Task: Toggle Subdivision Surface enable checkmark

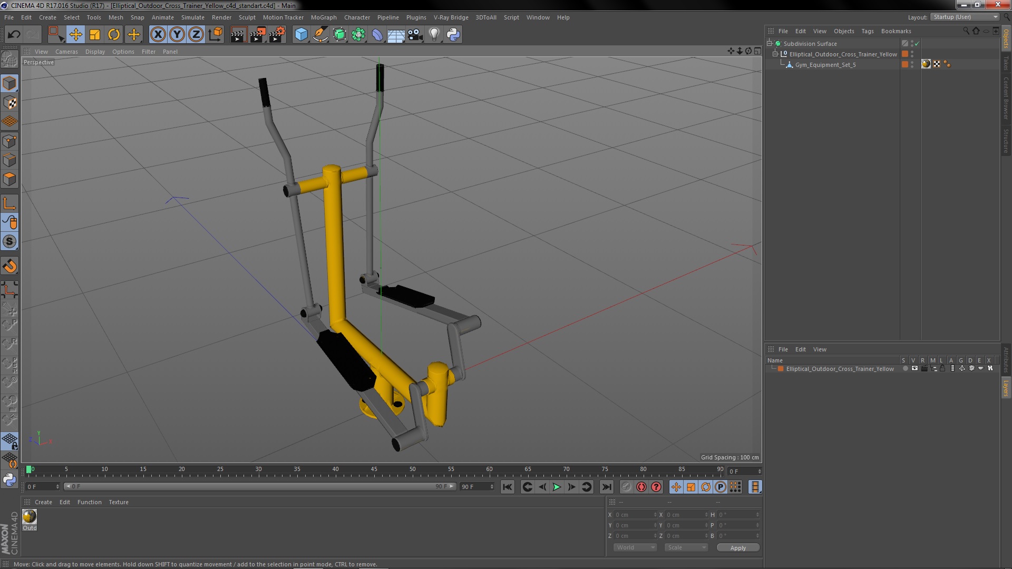Action: pyautogui.click(x=917, y=43)
